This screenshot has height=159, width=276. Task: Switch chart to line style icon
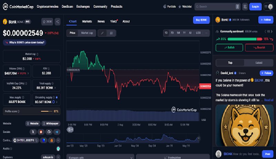pos(102,33)
